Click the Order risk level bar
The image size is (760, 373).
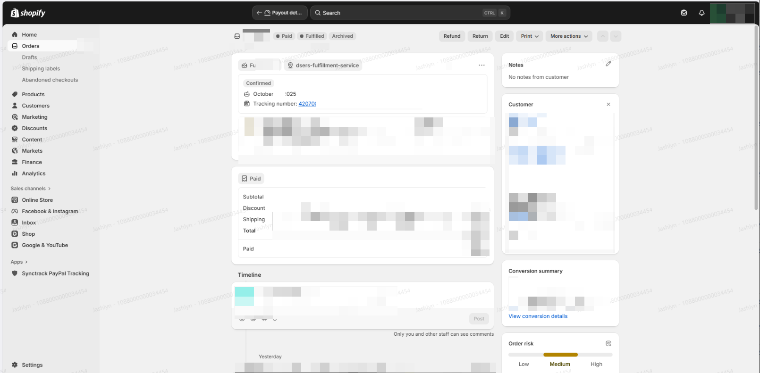tap(560, 355)
